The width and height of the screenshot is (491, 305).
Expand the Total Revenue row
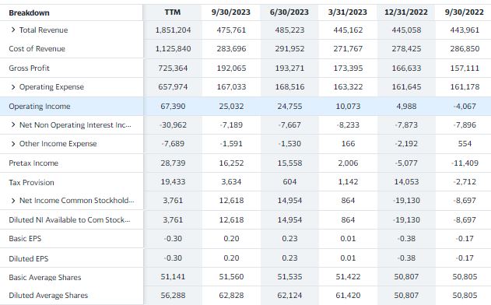[x=12, y=30]
